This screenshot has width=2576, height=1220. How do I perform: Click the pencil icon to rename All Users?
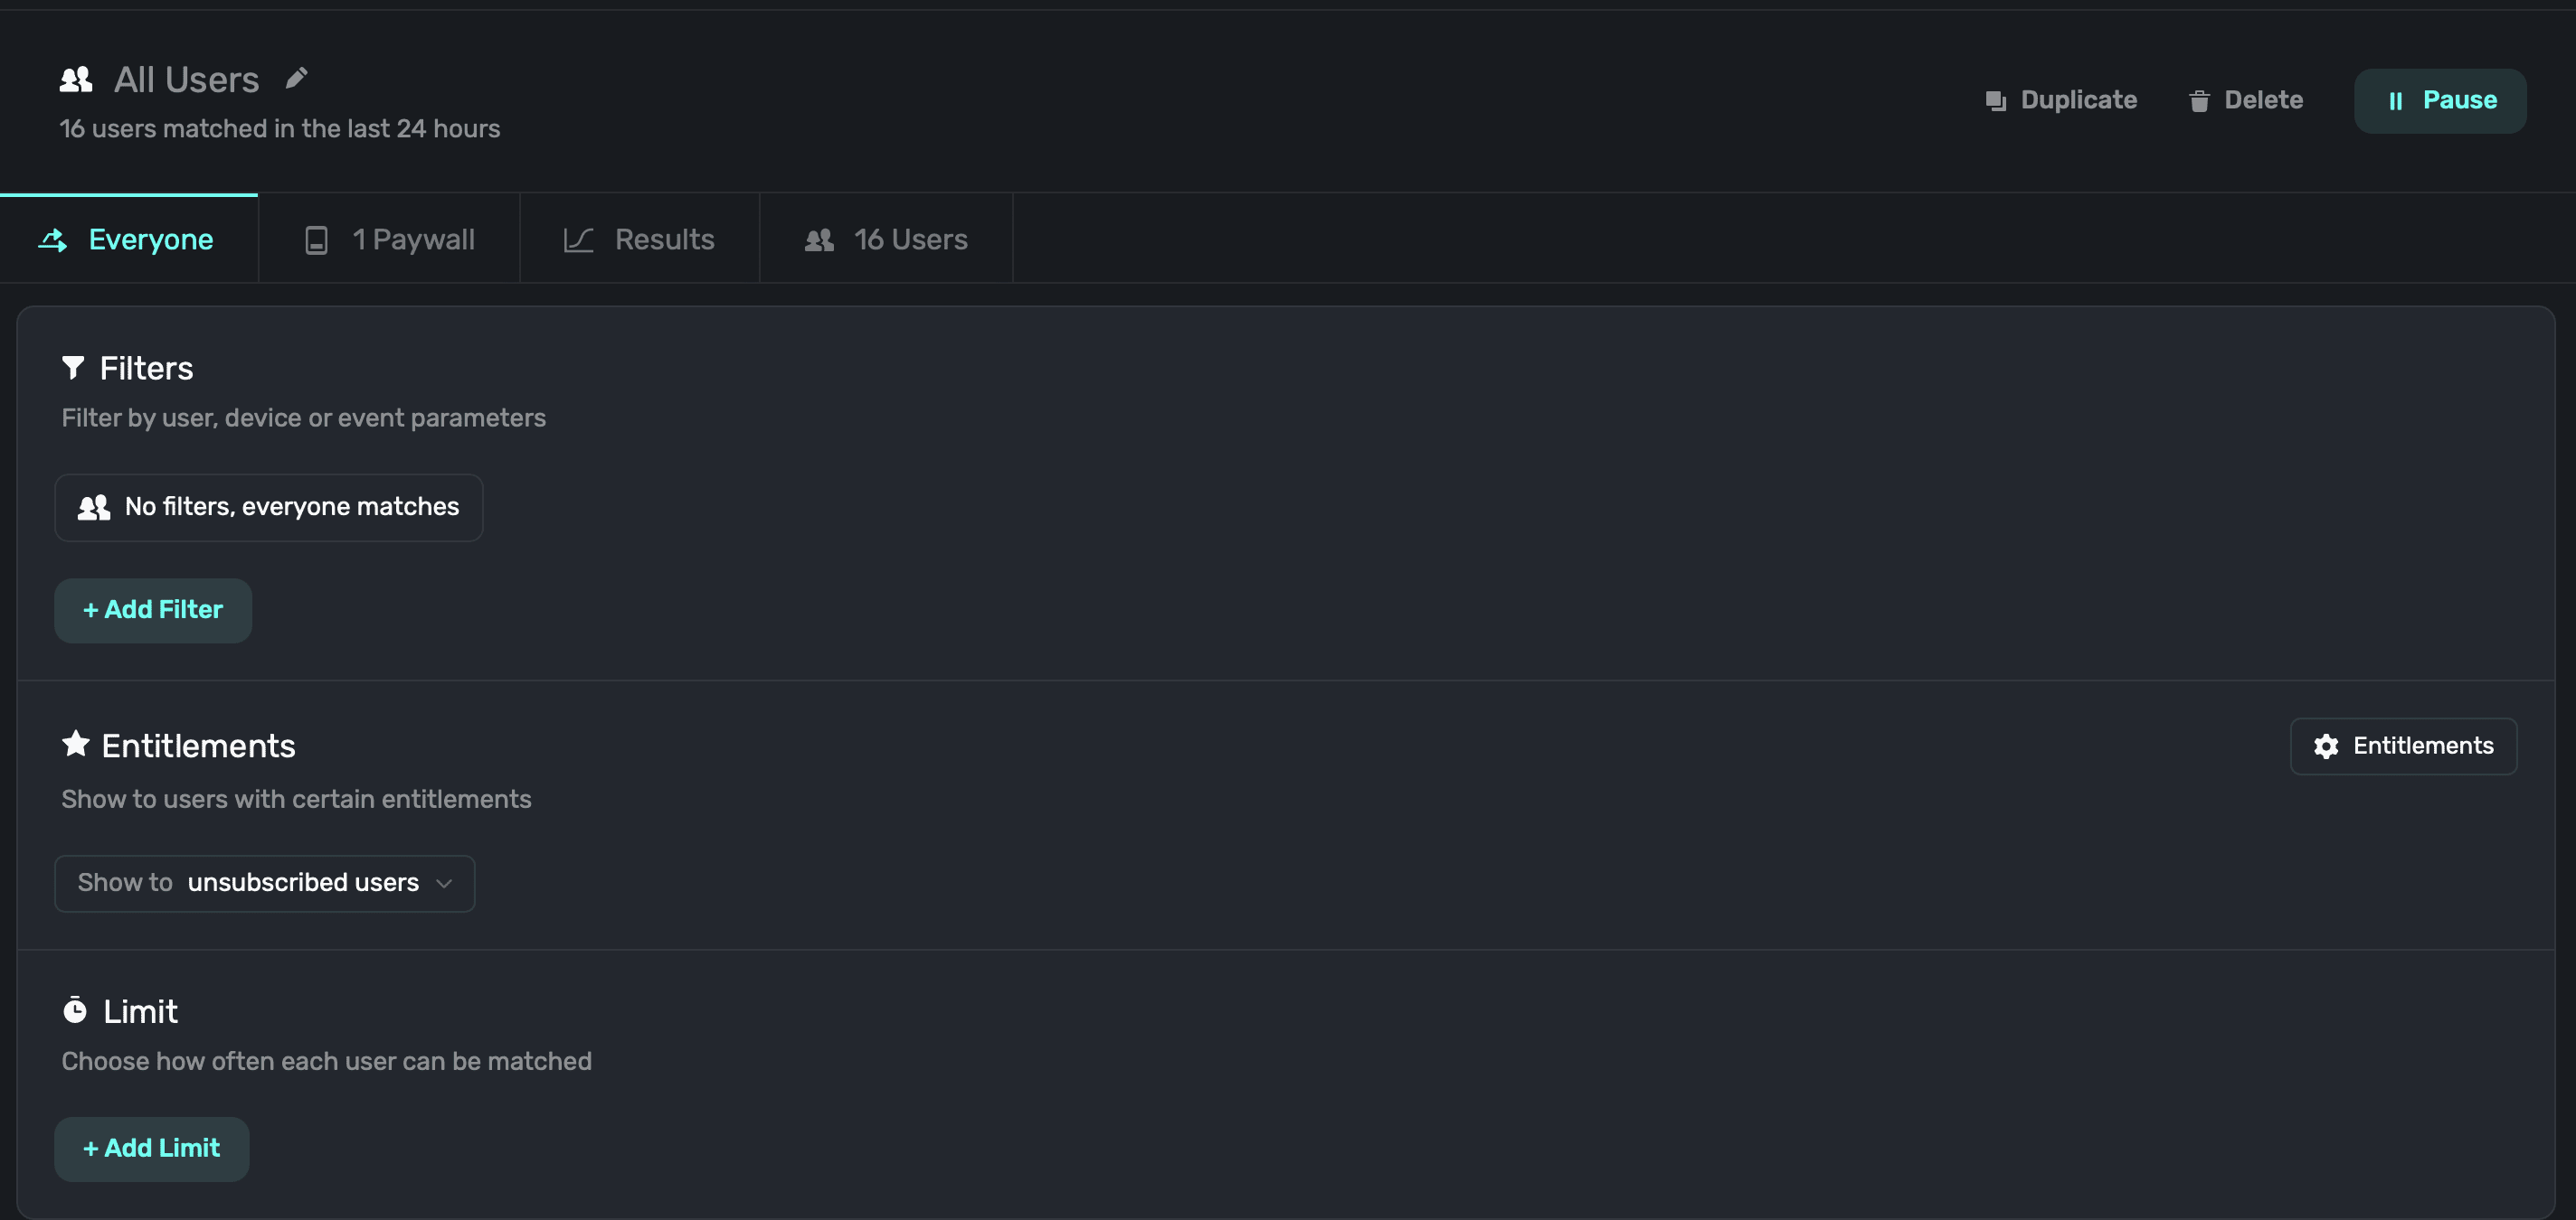pos(296,78)
